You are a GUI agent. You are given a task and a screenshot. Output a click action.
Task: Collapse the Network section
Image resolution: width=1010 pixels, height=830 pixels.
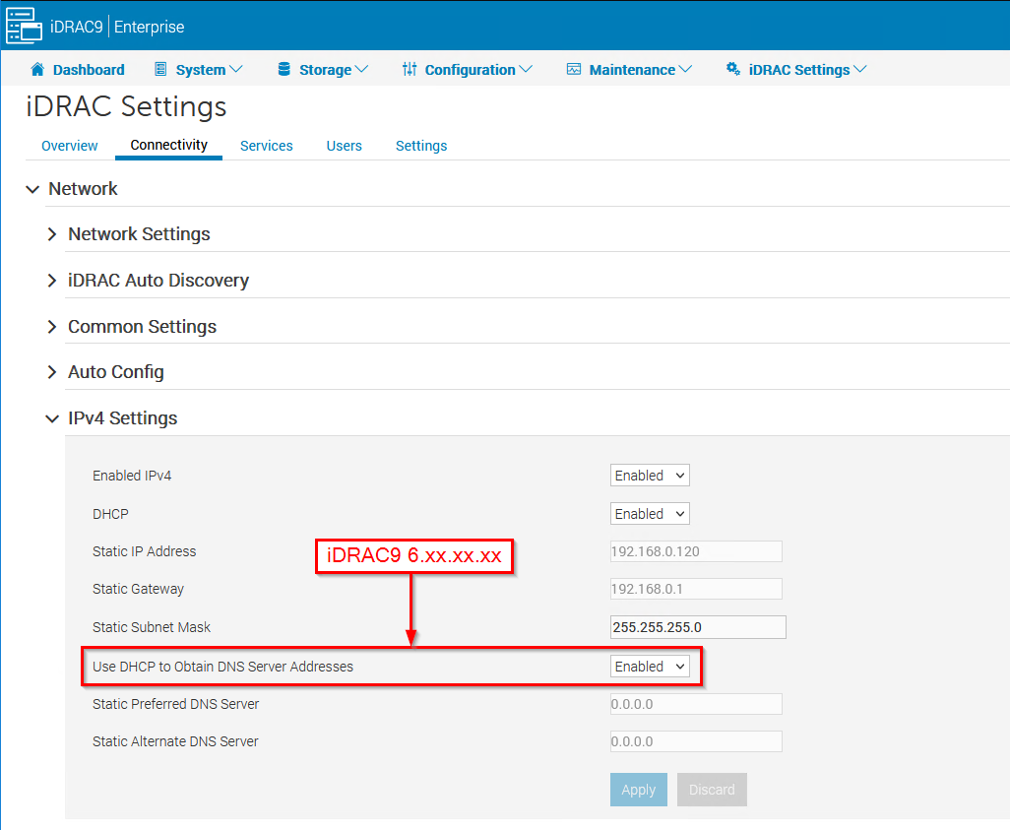tap(32, 188)
